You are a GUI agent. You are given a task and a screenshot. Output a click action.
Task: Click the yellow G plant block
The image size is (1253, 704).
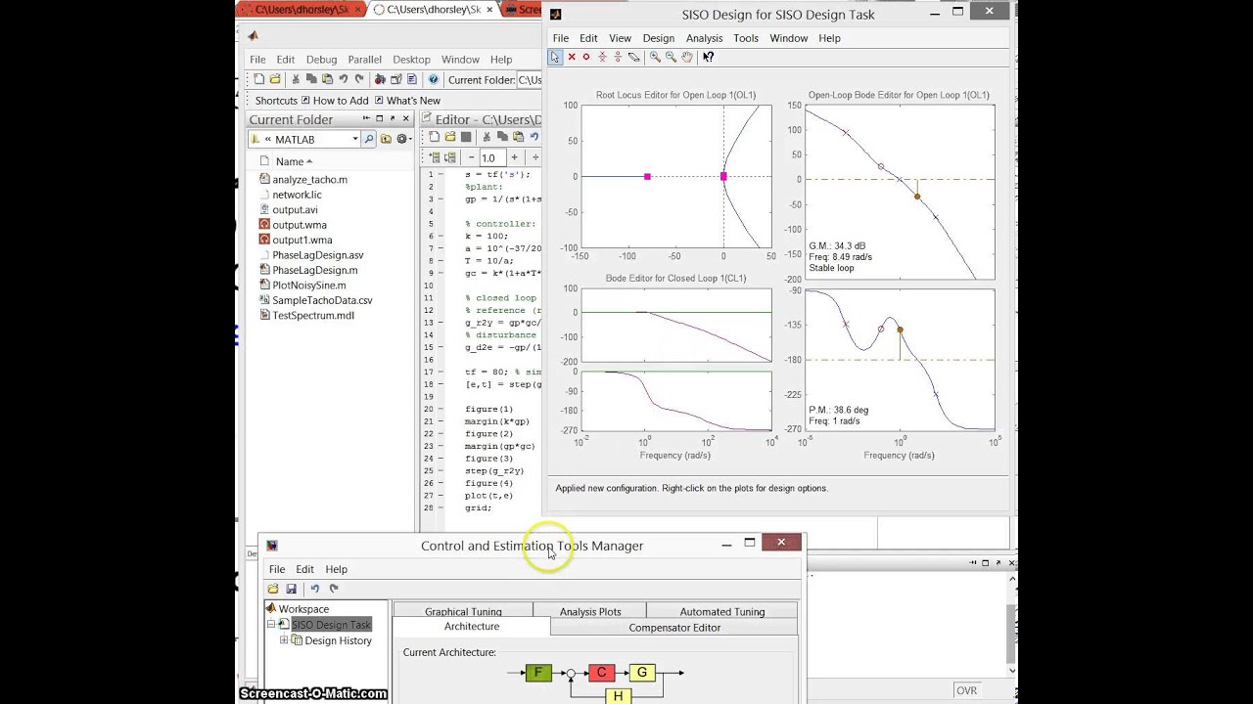(642, 672)
